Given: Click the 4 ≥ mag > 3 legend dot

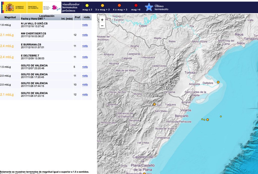Looking at the screenshot, I should point(119,6).
